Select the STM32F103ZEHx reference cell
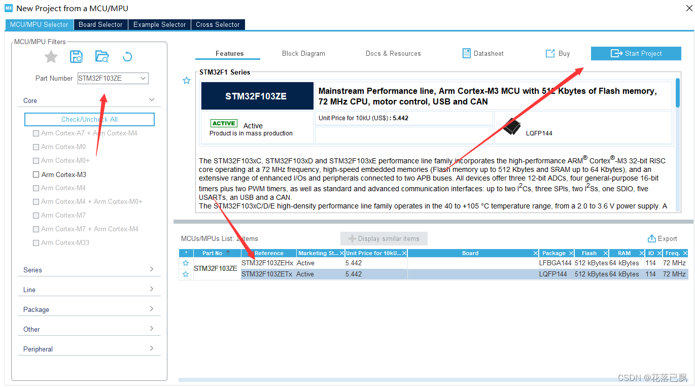 point(268,263)
